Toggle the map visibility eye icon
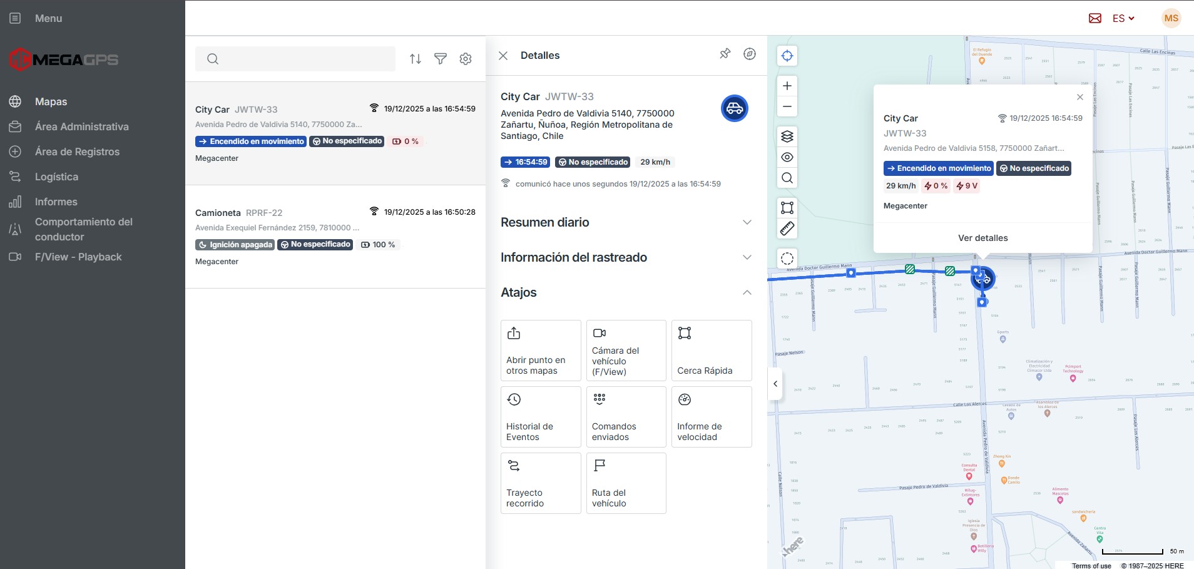 787,157
